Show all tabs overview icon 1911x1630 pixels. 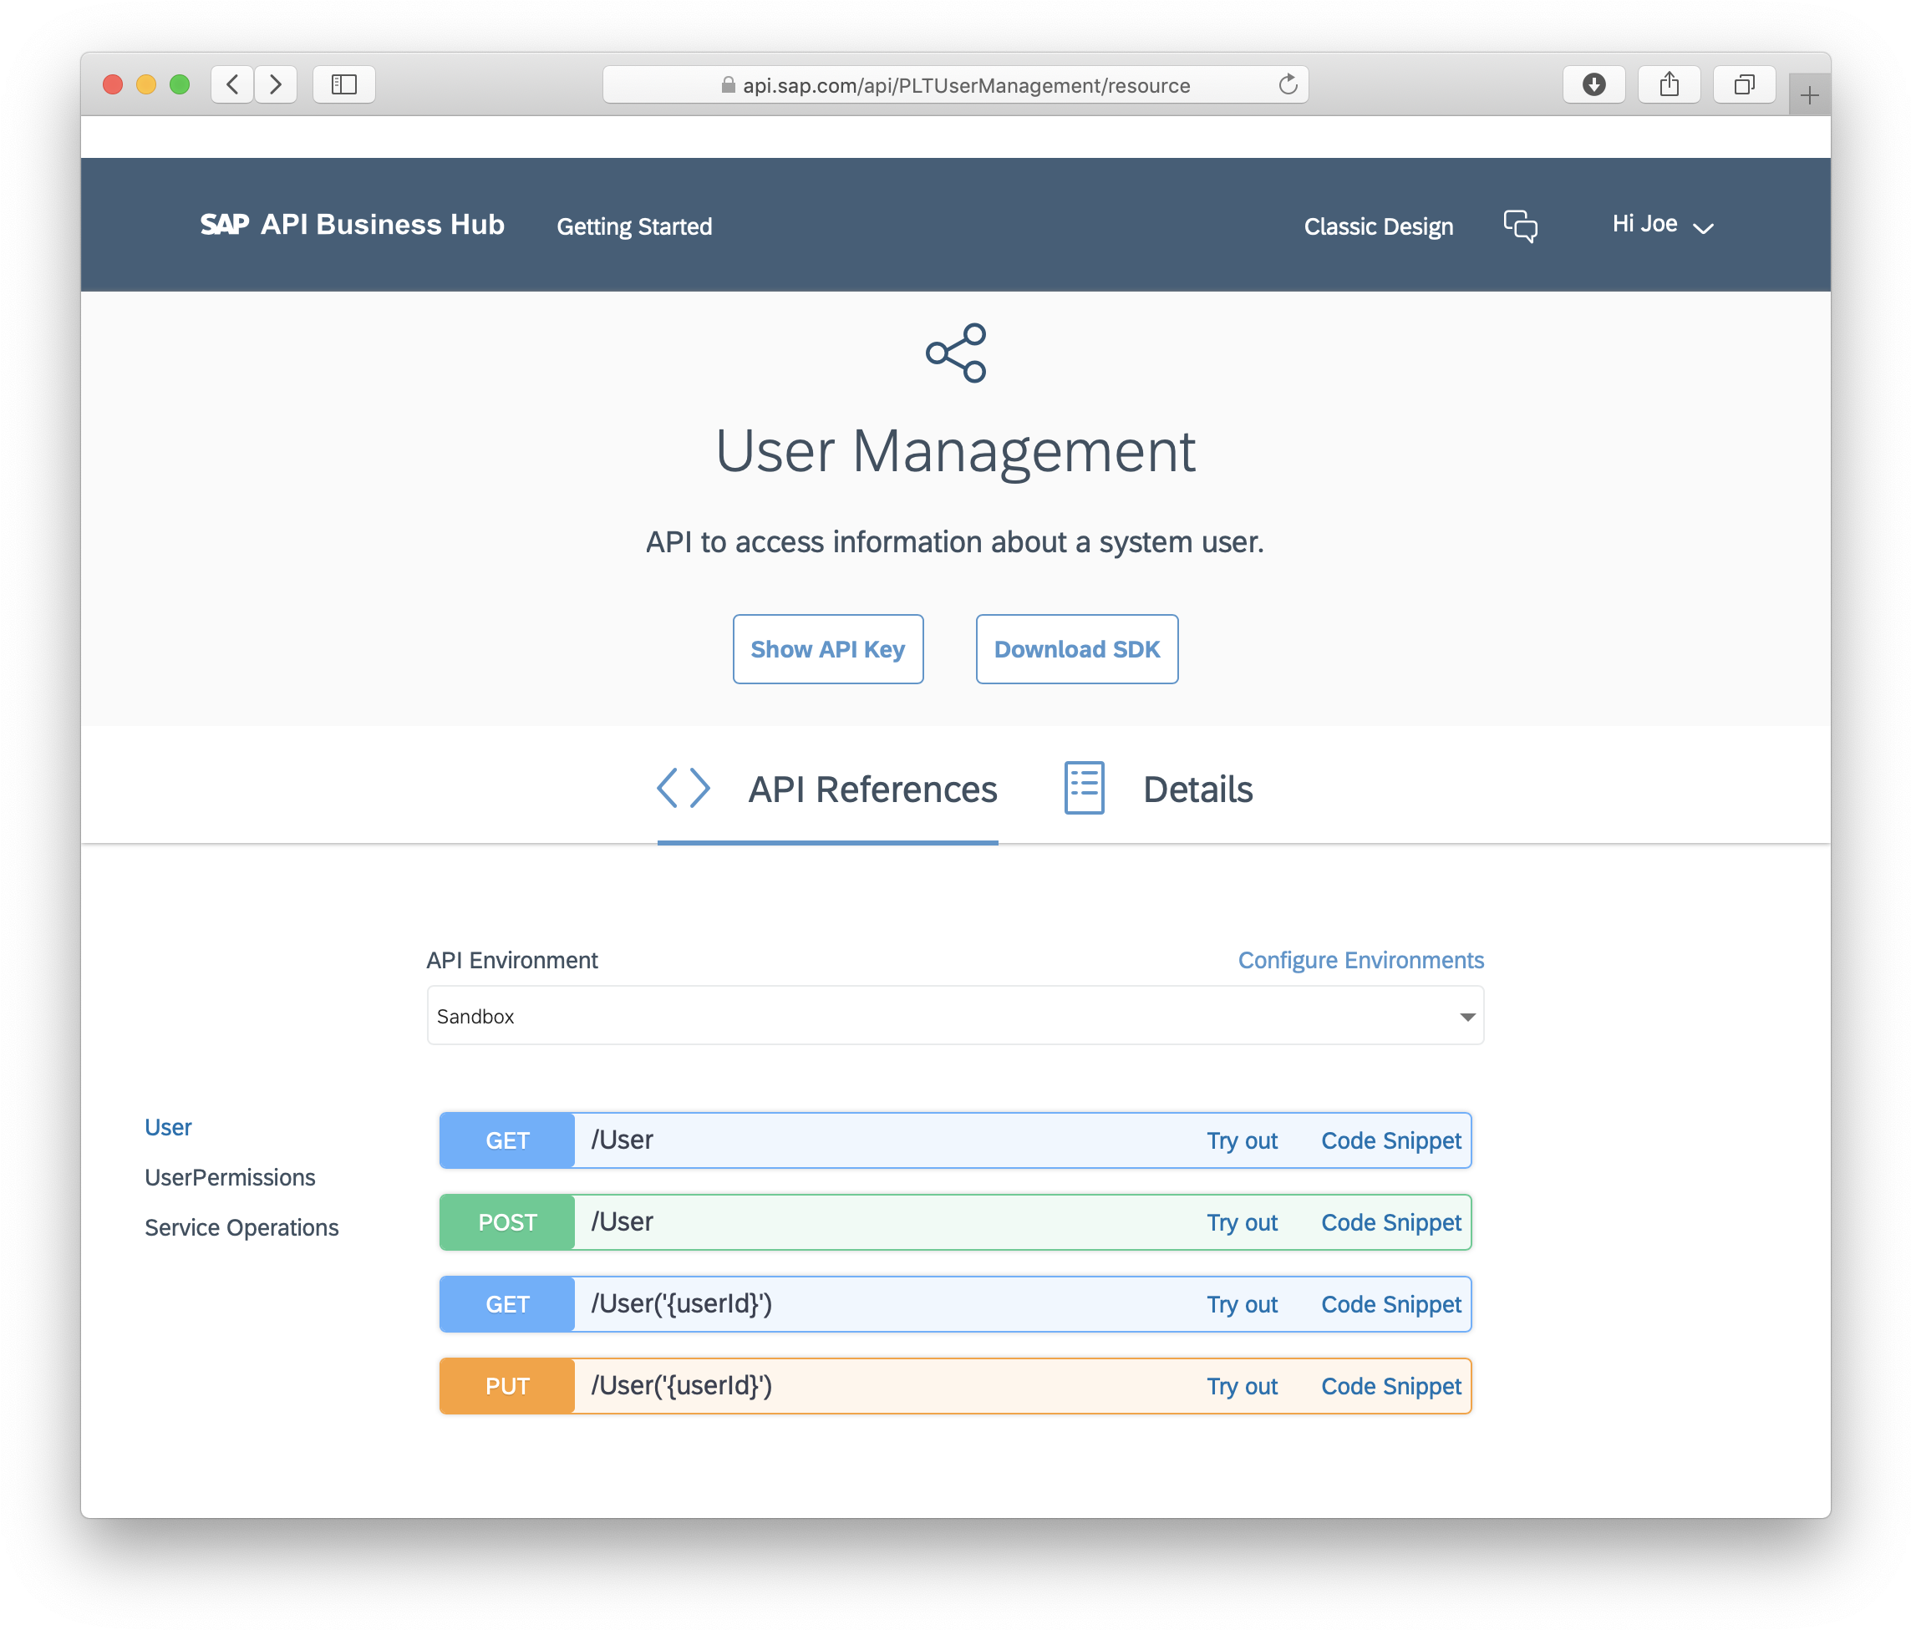[1743, 85]
